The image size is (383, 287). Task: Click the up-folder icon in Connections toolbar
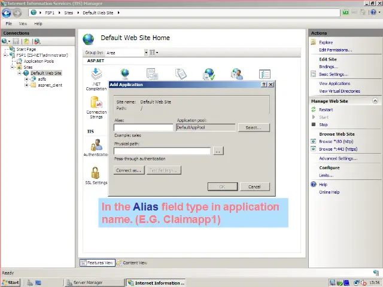[x=26, y=41]
